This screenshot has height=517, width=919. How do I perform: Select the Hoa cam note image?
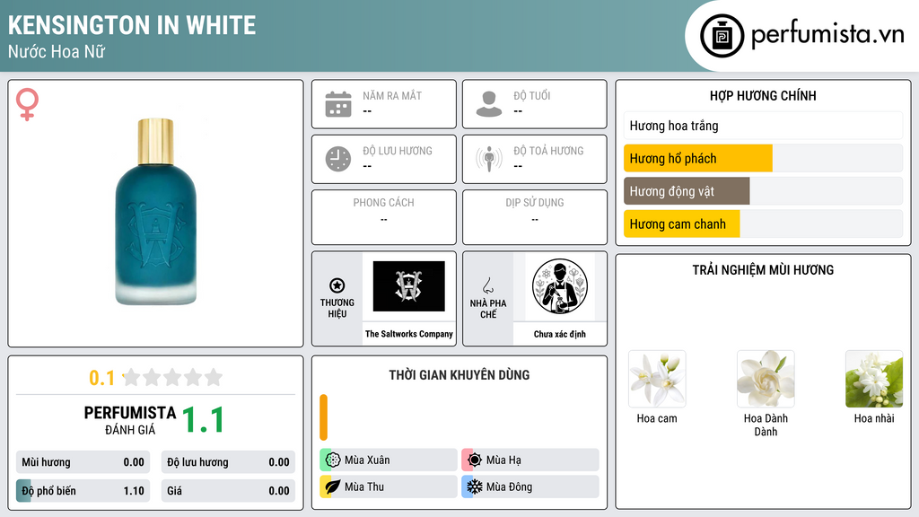coord(657,380)
